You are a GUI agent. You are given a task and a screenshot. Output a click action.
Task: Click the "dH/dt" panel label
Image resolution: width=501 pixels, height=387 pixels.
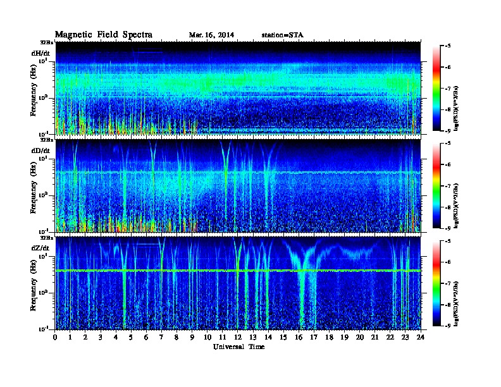pos(40,53)
